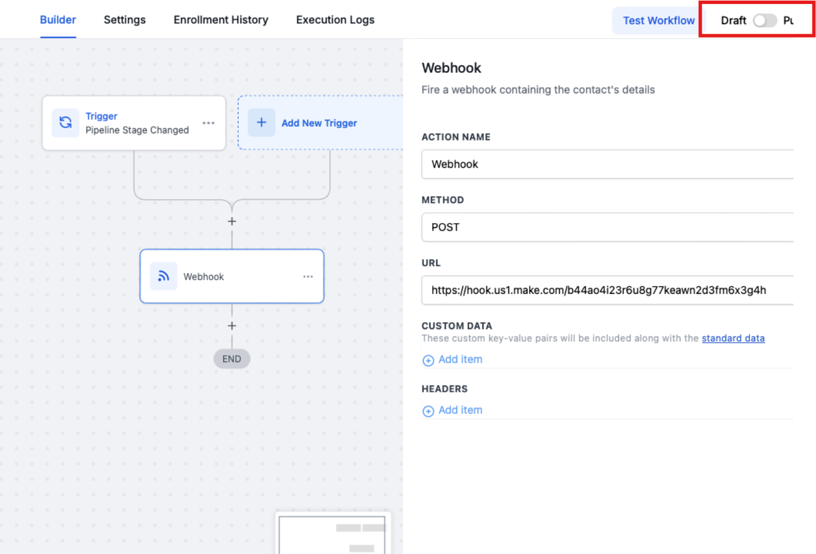Click the plus circle icon under Headers
The height and width of the screenshot is (554, 816).
(x=428, y=411)
